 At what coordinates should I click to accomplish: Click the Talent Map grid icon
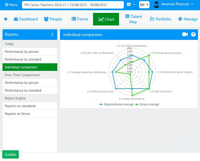pyautogui.click(x=127, y=16)
